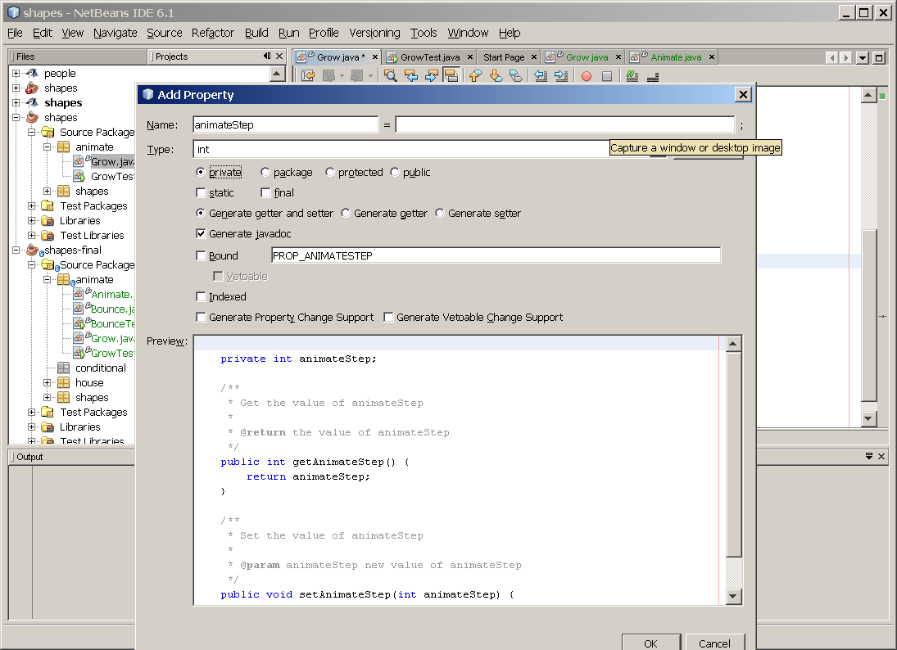Click the Shift Line Right toolbar icon
Screen dimensions: 897x650
pos(560,76)
